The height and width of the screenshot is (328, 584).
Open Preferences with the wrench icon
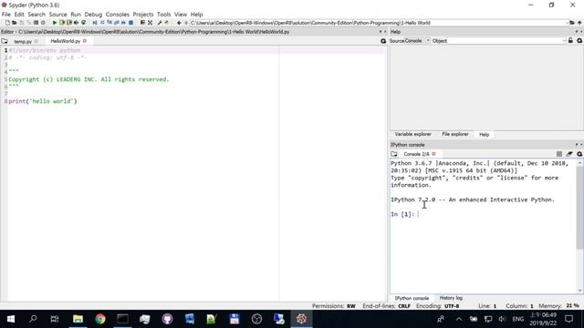pyautogui.click(x=160, y=23)
